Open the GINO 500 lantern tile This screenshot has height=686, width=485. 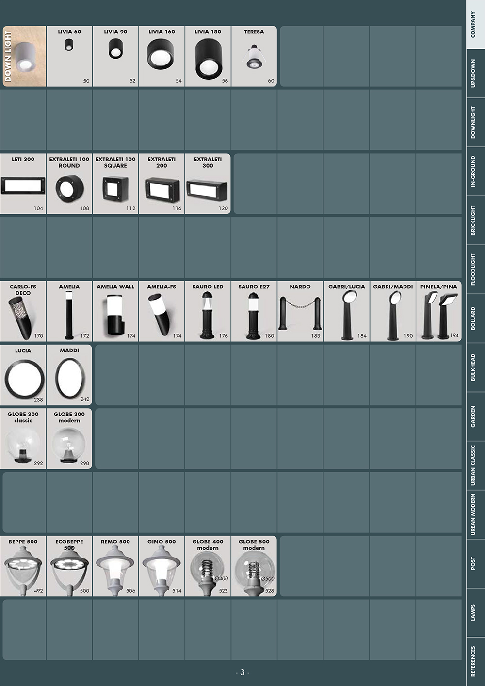(162, 566)
